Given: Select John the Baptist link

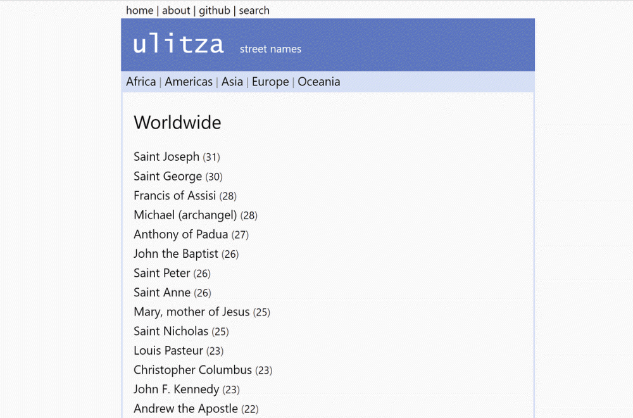Looking at the screenshot, I should [176, 254].
